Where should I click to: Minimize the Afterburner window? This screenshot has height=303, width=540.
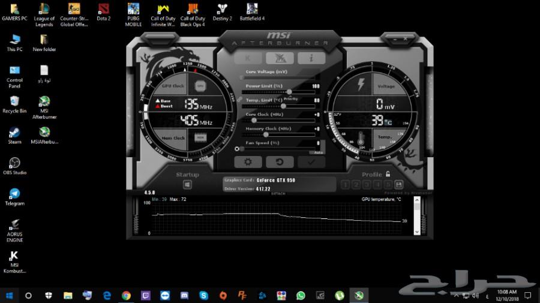(x=395, y=40)
